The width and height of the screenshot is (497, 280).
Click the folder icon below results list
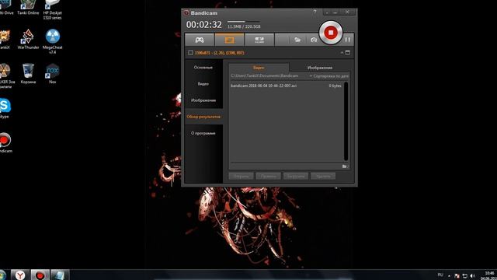click(345, 166)
